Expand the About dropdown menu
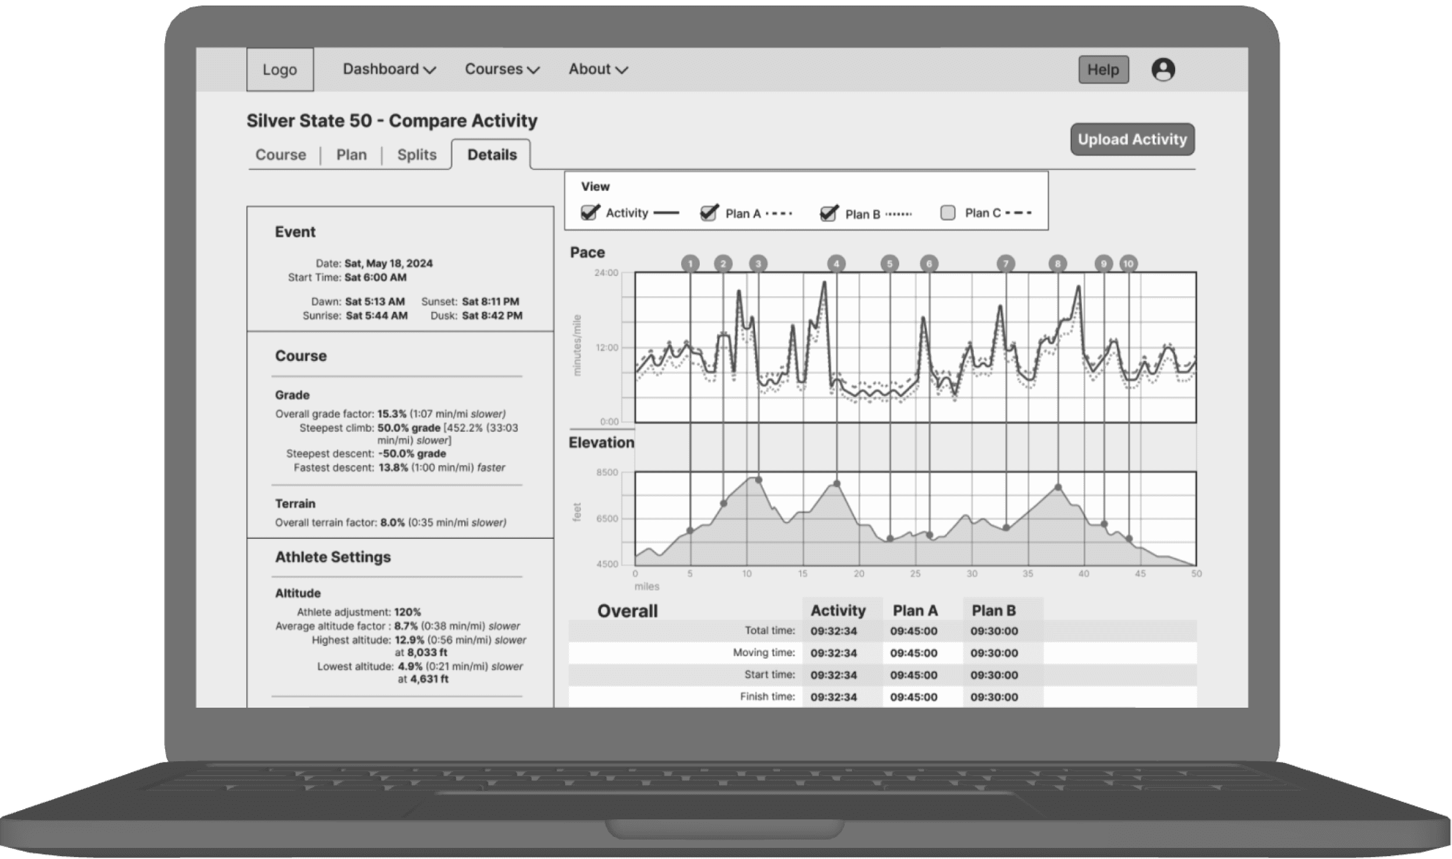Image resolution: width=1452 pixels, height=859 pixels. pyautogui.click(x=598, y=69)
